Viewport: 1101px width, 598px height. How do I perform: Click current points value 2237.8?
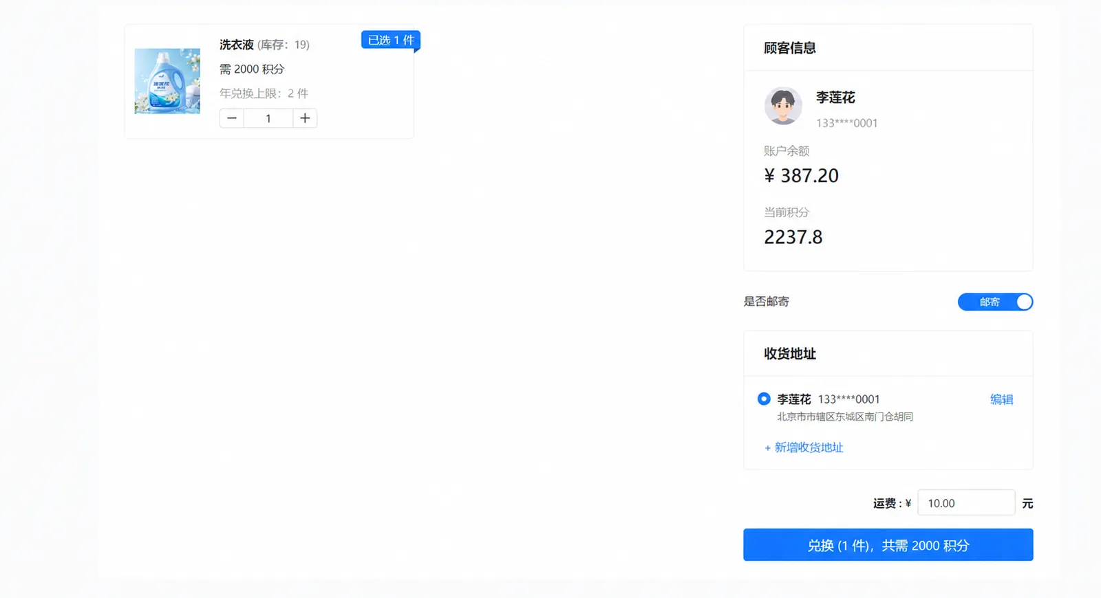[x=793, y=237]
